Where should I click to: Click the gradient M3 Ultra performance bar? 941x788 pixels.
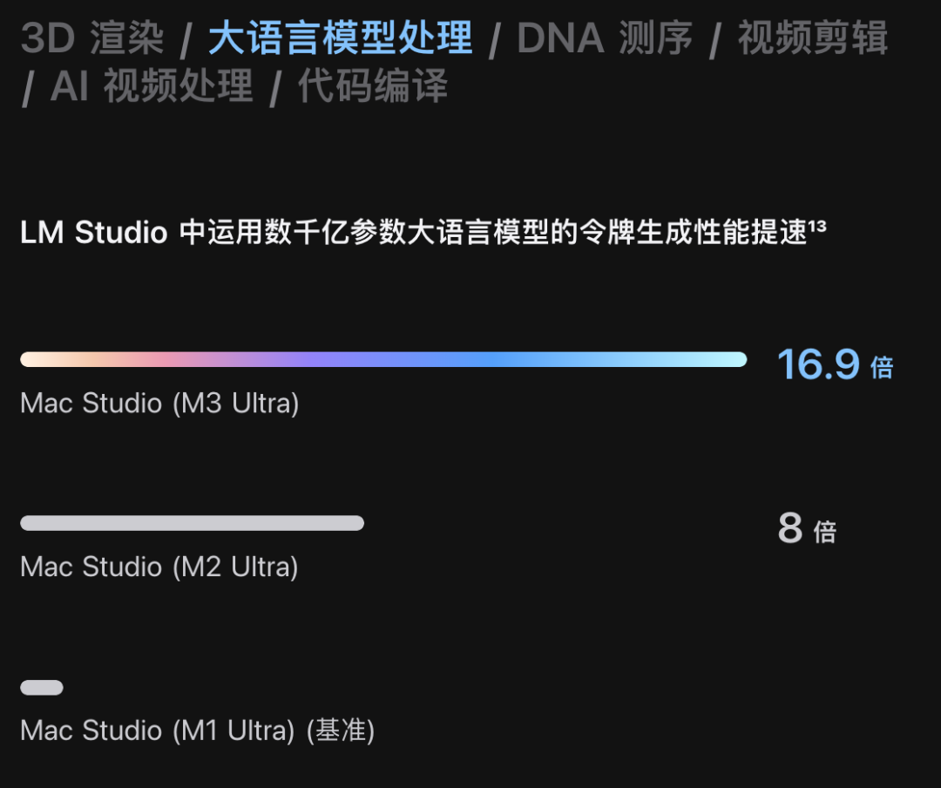tap(383, 359)
